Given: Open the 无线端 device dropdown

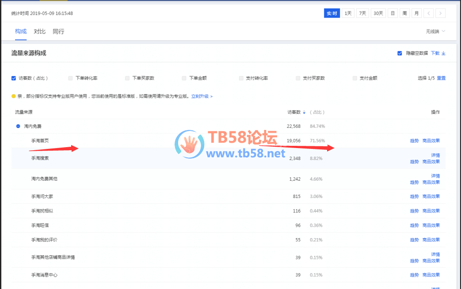Looking at the screenshot, I should pyautogui.click(x=435, y=31).
